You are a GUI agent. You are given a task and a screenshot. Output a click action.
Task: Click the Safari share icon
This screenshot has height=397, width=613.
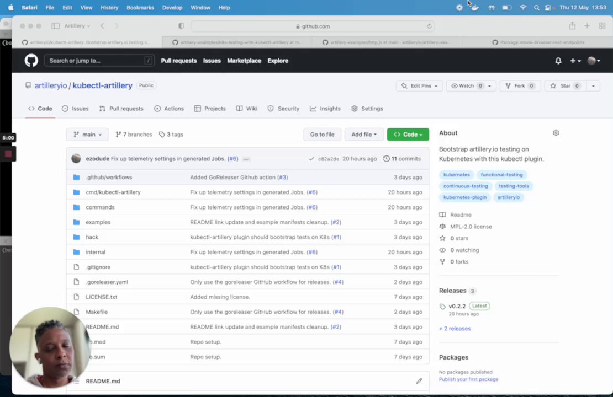(x=572, y=26)
